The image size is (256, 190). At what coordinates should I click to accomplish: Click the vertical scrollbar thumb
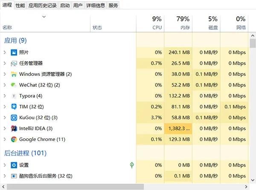253,43
